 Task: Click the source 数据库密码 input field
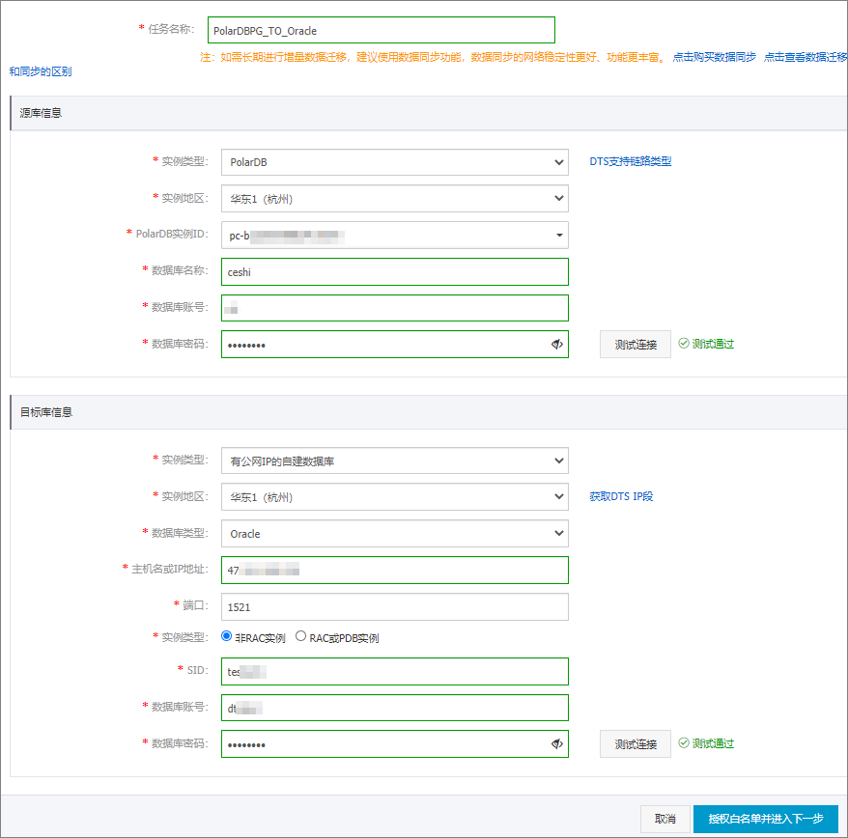pyautogui.click(x=395, y=345)
